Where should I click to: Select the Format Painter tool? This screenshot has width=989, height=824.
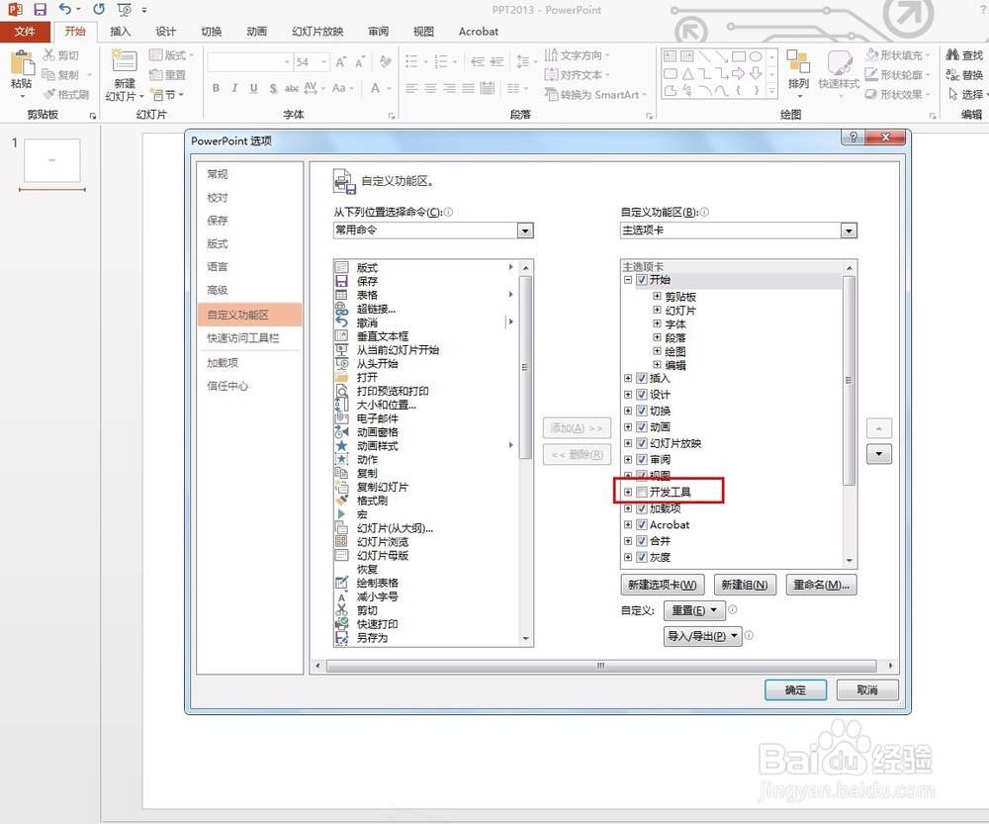tap(66, 95)
